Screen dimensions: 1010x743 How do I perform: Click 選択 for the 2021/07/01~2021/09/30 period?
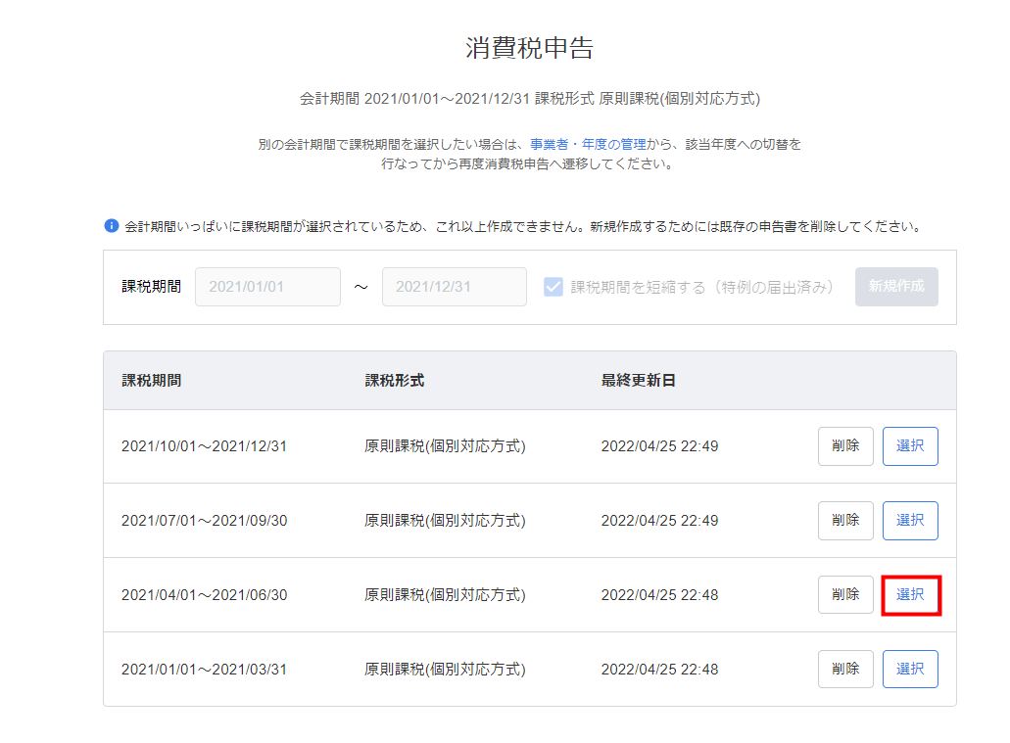click(909, 520)
